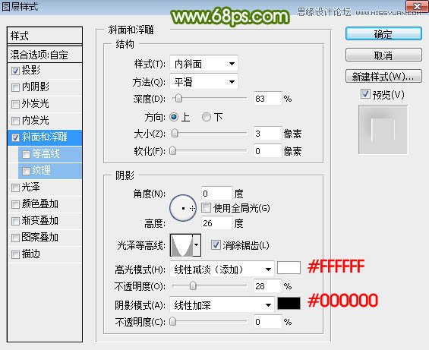The height and width of the screenshot is (350, 429).
Task: Enable the 等高线 checkbox
Action: coord(26,155)
